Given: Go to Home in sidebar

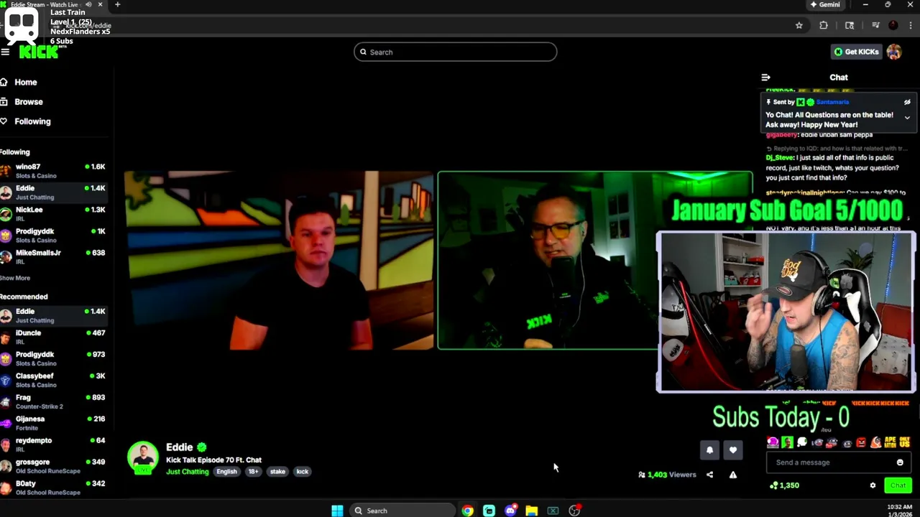Looking at the screenshot, I should click(25, 82).
